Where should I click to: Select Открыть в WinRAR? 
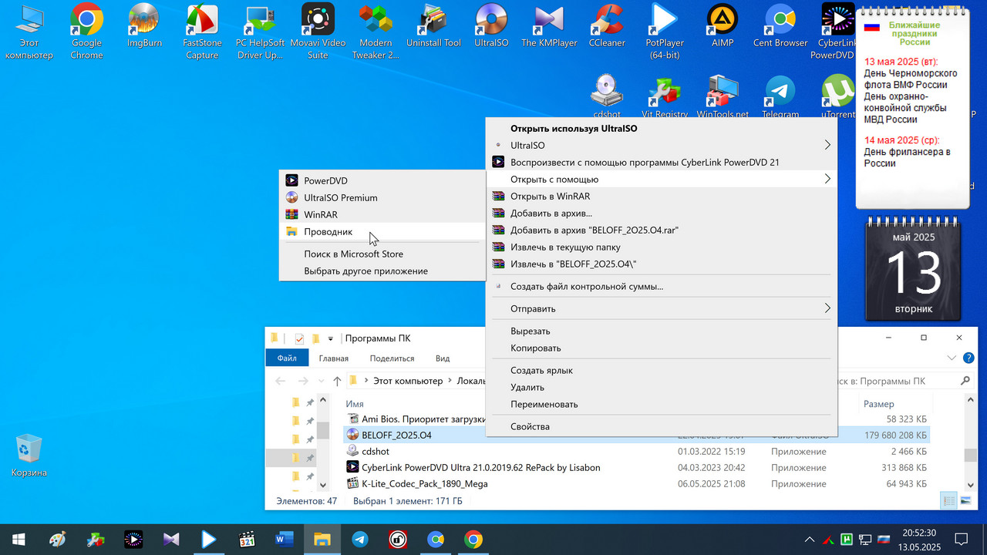point(662,196)
